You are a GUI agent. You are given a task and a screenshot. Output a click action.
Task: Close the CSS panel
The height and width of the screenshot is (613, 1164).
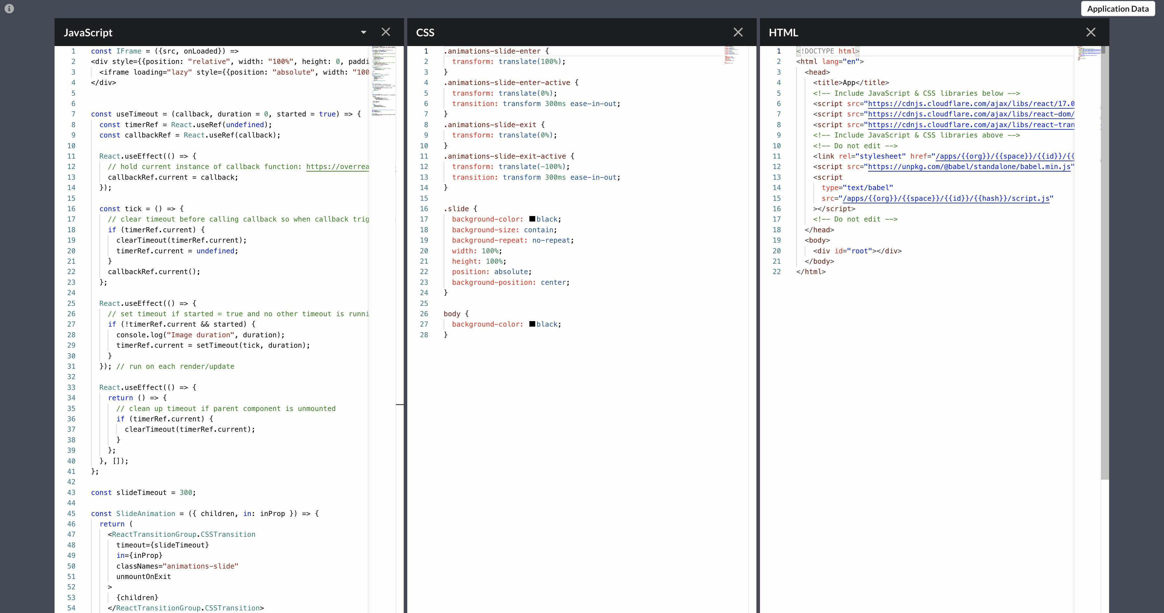(738, 32)
